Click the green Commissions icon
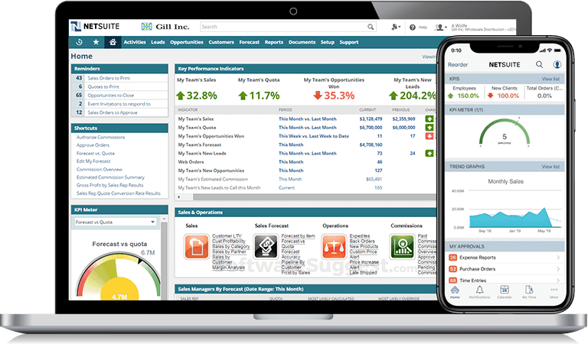The height and width of the screenshot is (344, 588). click(x=401, y=245)
